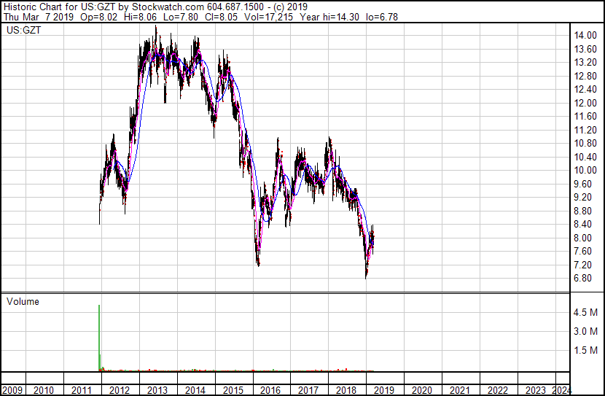Click the 2010 year label on time axis
This screenshot has width=605, height=396.
pos(44,390)
